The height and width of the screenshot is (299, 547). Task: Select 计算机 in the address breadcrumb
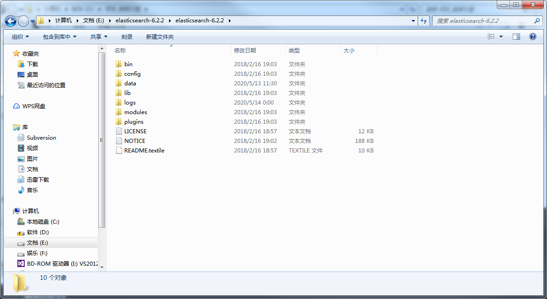[64, 21]
